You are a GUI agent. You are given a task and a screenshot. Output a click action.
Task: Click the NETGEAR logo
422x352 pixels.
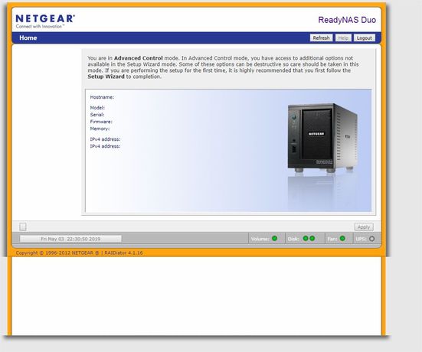pyautogui.click(x=45, y=21)
